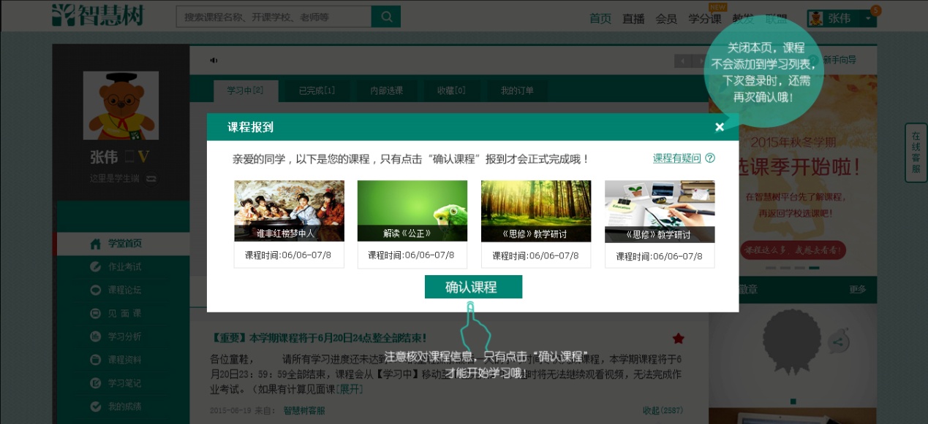Click the 学习分析 chart icon
The image size is (928, 424).
click(x=95, y=336)
